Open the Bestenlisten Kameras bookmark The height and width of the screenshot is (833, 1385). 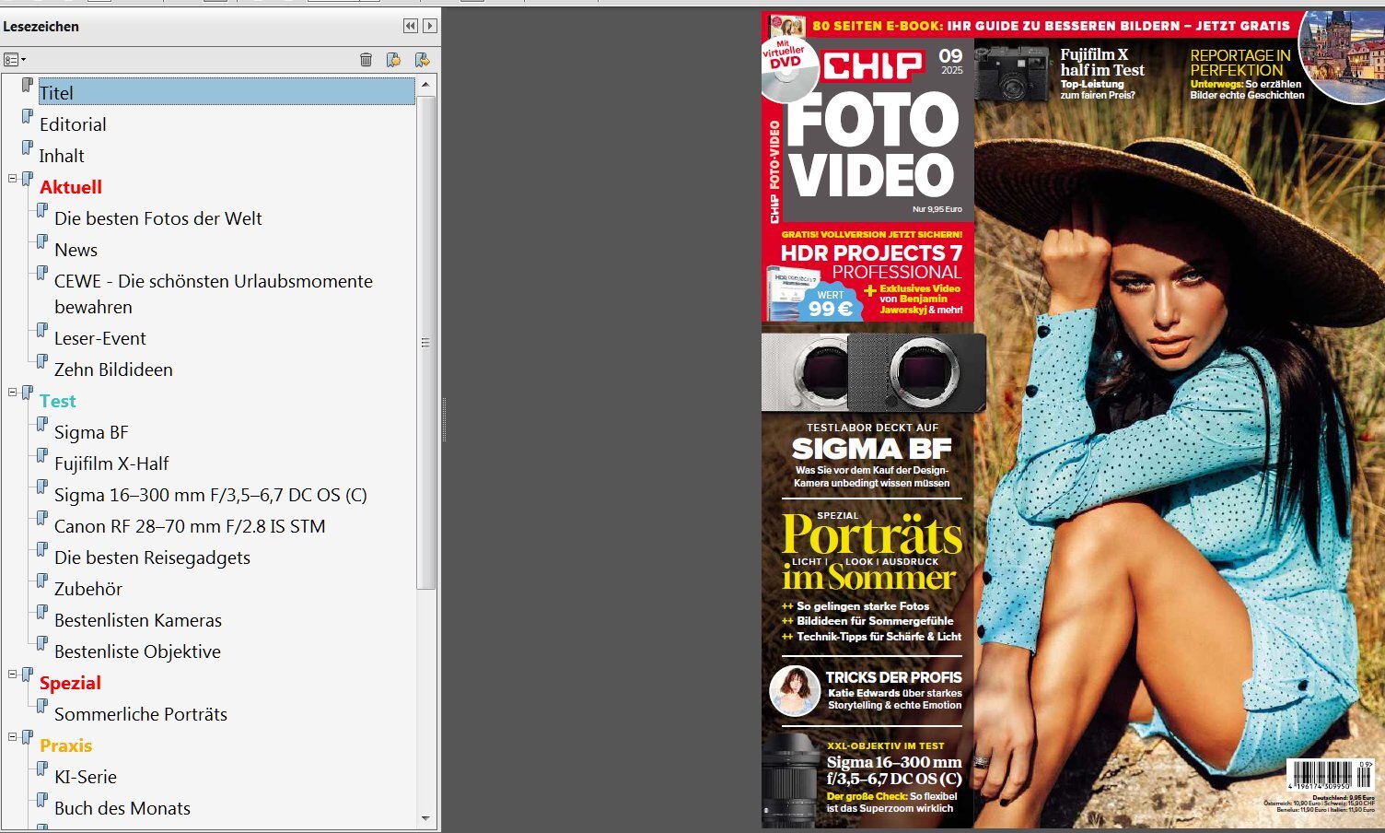(138, 620)
